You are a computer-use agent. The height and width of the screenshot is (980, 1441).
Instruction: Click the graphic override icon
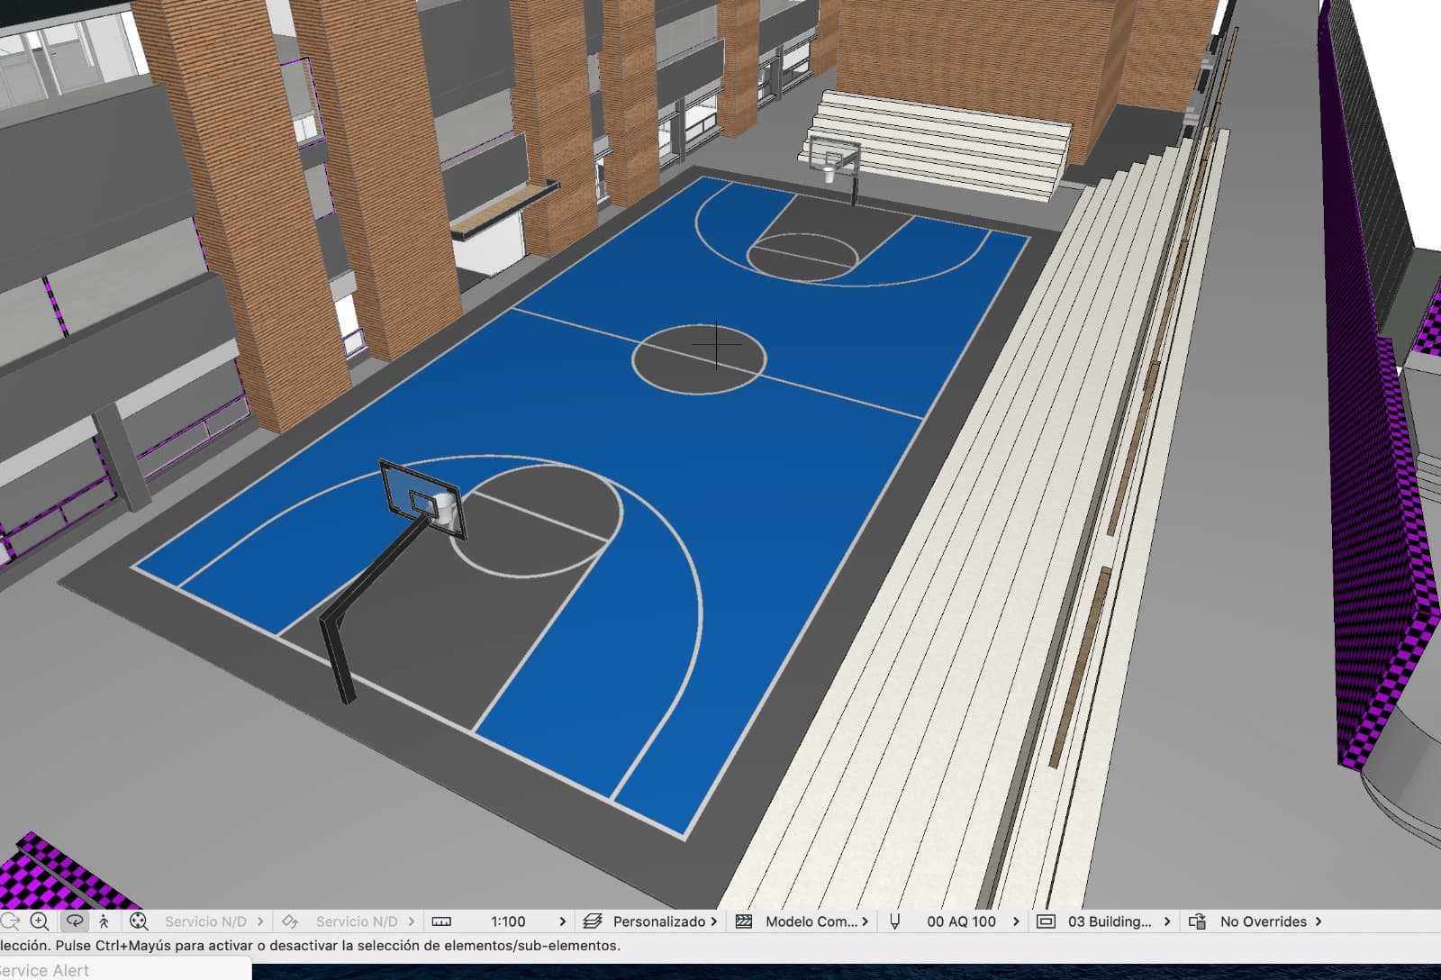pos(1197,921)
